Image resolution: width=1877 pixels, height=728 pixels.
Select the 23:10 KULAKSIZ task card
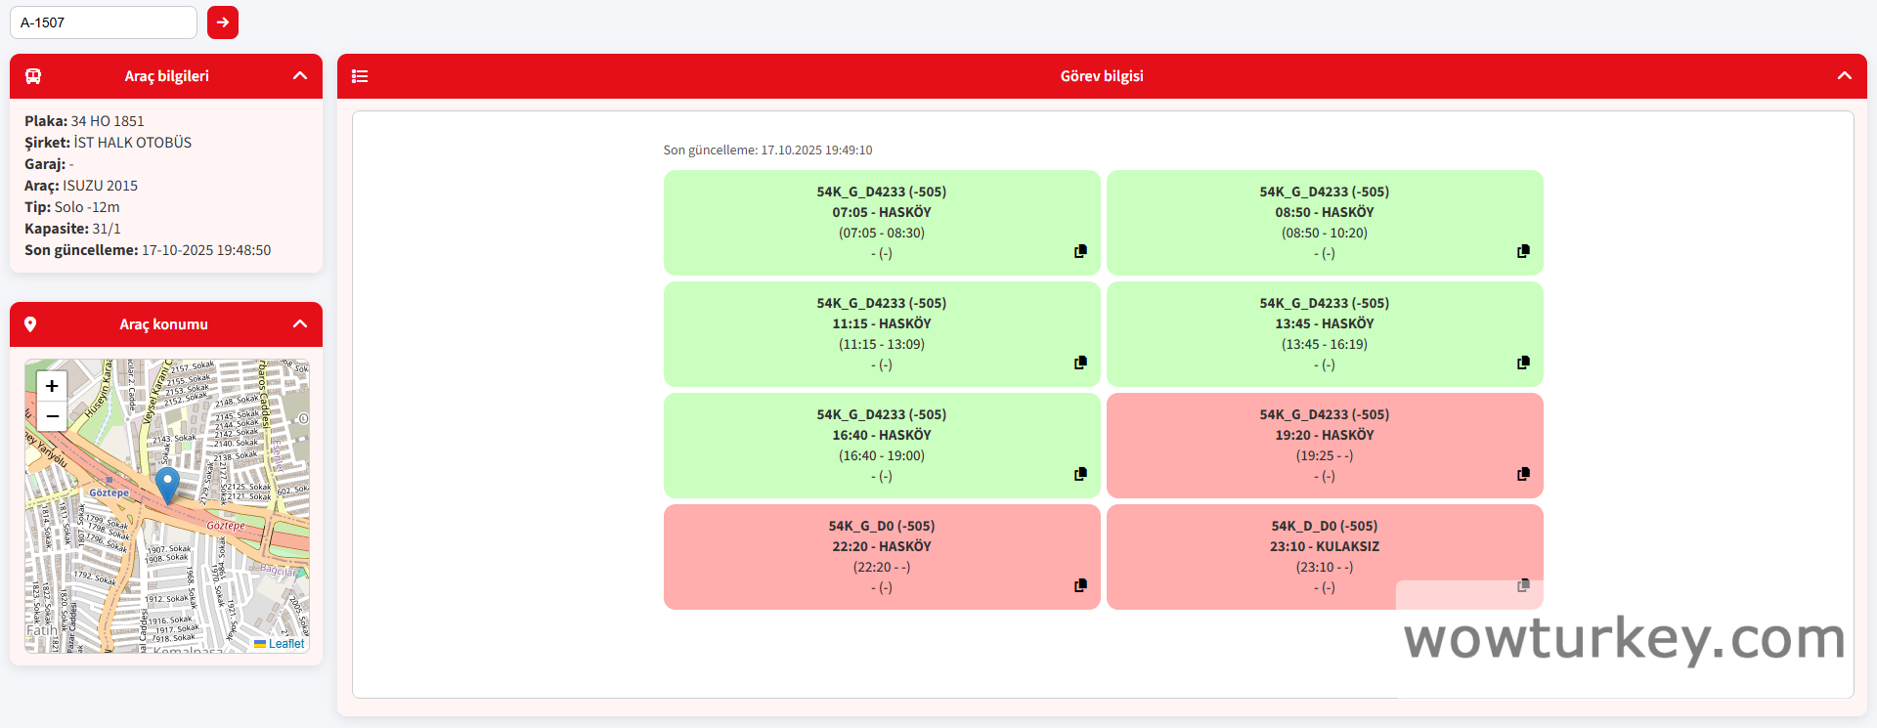coord(1324,547)
